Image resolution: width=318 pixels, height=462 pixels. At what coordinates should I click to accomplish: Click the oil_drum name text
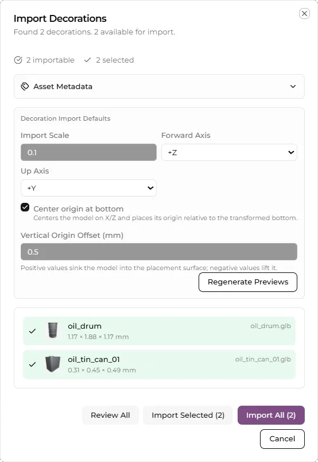[x=85, y=326]
